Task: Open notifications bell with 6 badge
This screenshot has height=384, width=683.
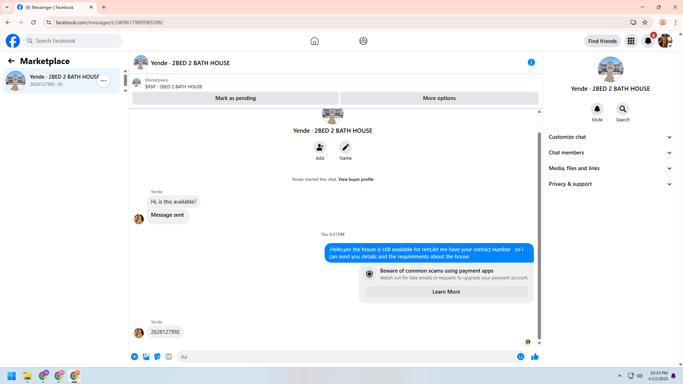Action: [x=648, y=41]
